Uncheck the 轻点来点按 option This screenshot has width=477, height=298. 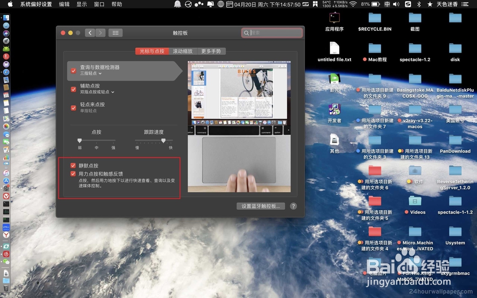(x=73, y=108)
